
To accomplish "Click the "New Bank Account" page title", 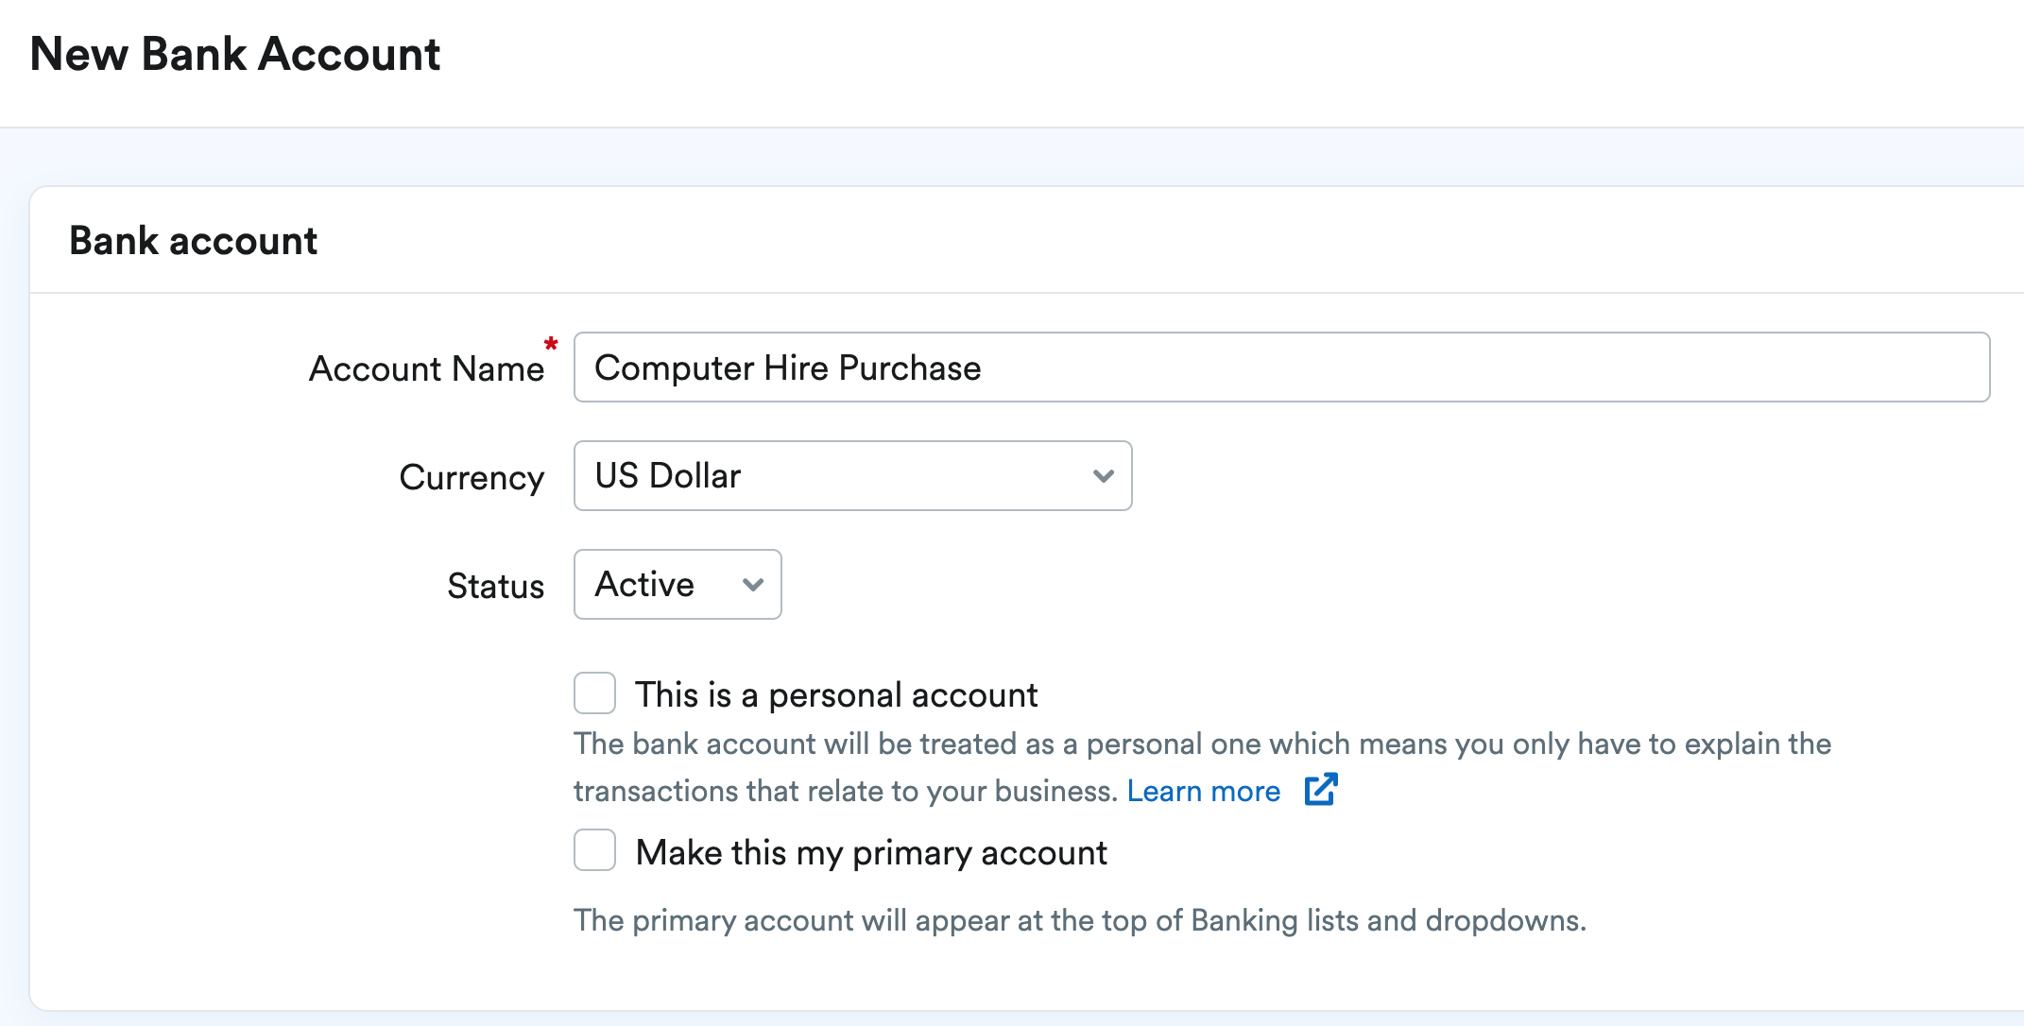I will tap(236, 55).
